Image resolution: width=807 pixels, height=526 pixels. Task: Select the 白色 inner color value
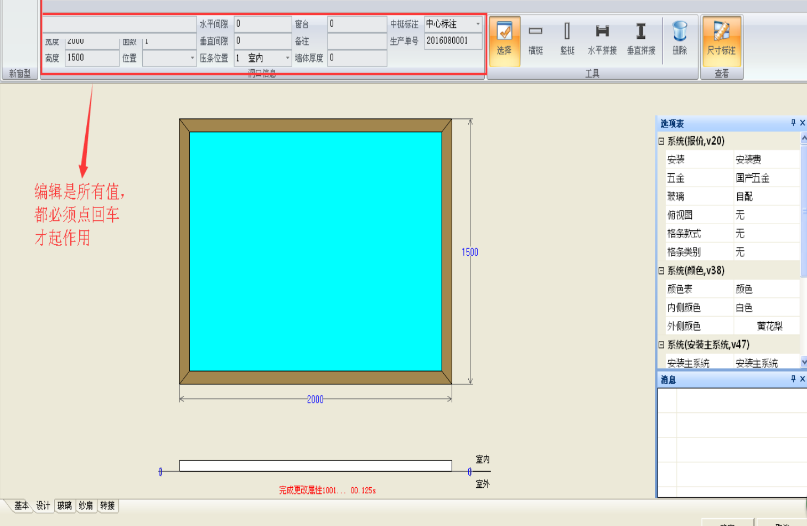[767, 308]
